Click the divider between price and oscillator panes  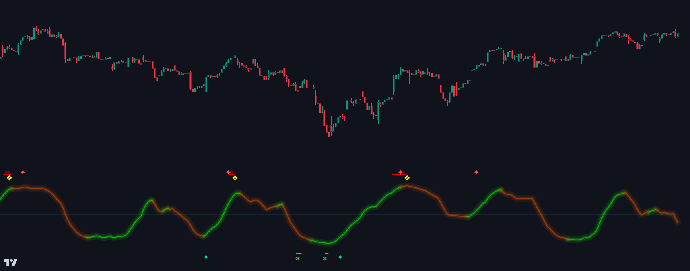tap(345, 157)
